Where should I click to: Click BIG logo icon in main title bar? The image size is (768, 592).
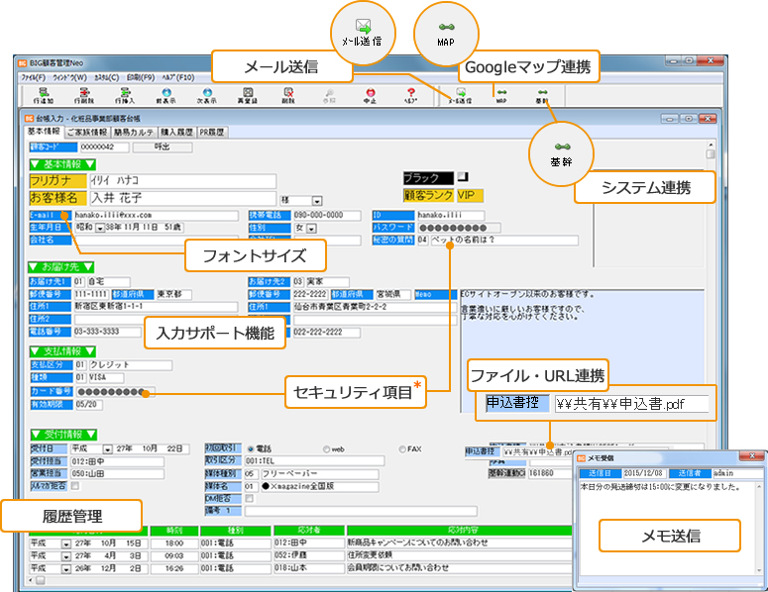(x=22, y=63)
